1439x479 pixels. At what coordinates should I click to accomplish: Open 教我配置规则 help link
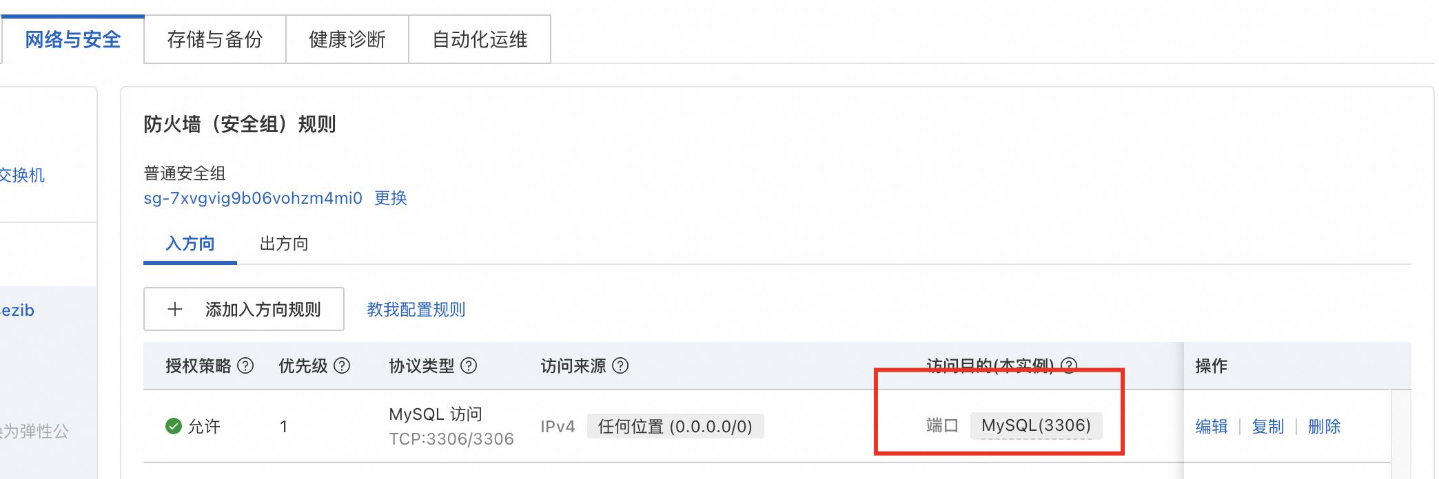[x=416, y=310]
